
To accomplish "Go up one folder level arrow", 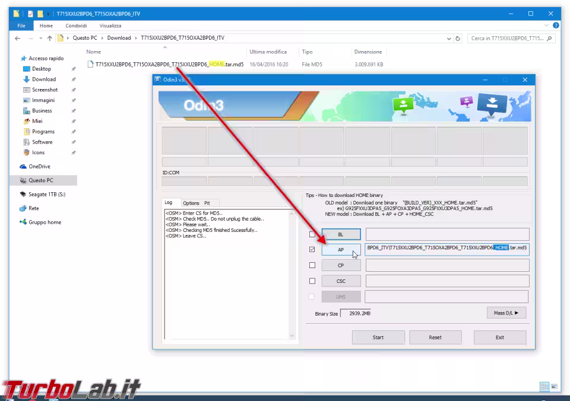I will [x=50, y=38].
